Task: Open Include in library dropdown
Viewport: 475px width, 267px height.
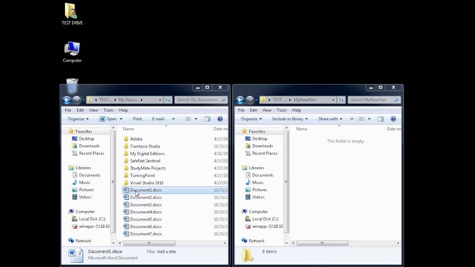Action: click(x=290, y=119)
